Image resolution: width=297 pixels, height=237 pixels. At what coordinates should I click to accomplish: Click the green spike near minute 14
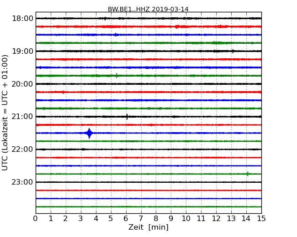coord(248,174)
